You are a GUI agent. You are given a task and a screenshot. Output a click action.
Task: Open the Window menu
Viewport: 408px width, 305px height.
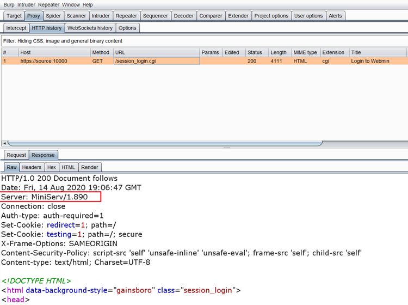click(71, 5)
